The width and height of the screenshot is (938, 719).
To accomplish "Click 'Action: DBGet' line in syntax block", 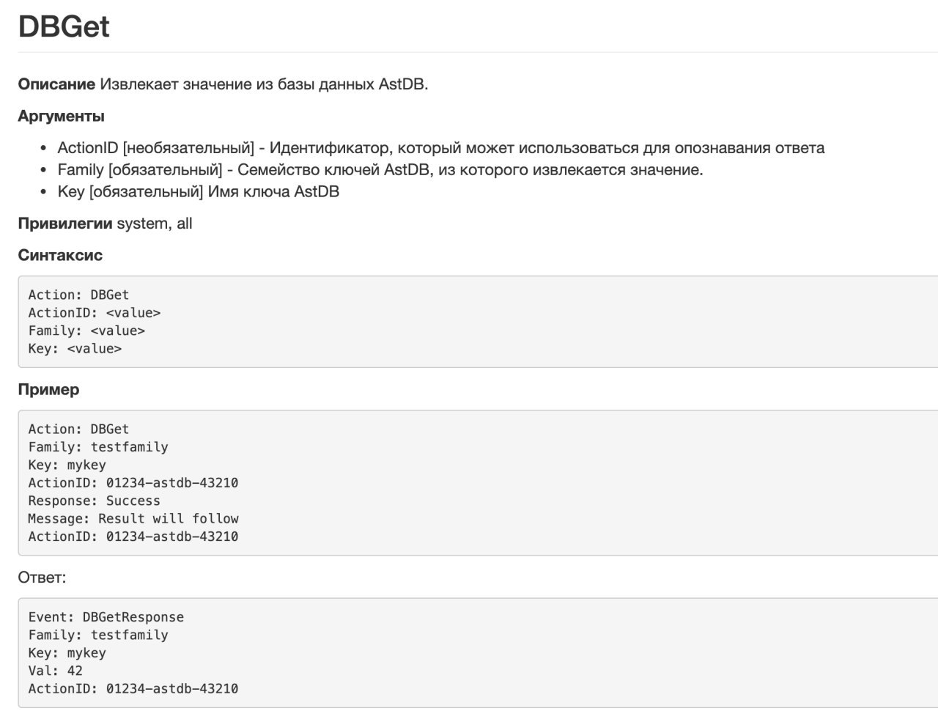I will tap(78, 295).
